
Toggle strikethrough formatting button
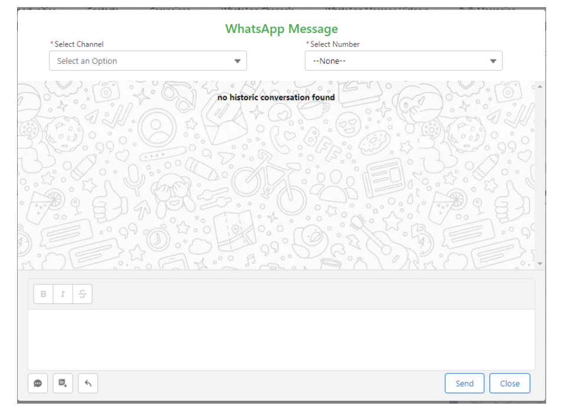tap(82, 294)
